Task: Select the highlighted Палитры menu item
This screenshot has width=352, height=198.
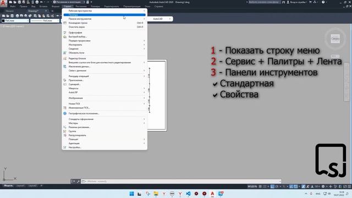Action: 105,15
